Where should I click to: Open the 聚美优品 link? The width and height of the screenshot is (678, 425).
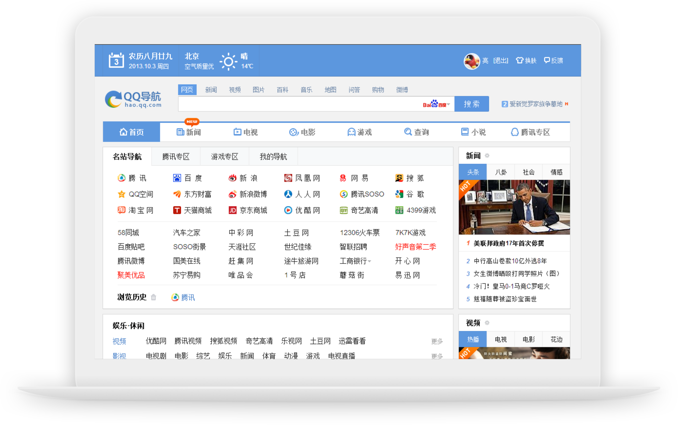[131, 275]
